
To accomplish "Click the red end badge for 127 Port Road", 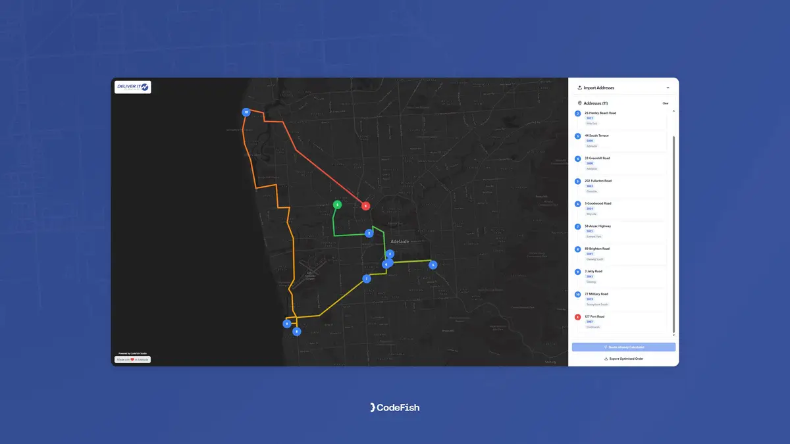I will pos(578,317).
